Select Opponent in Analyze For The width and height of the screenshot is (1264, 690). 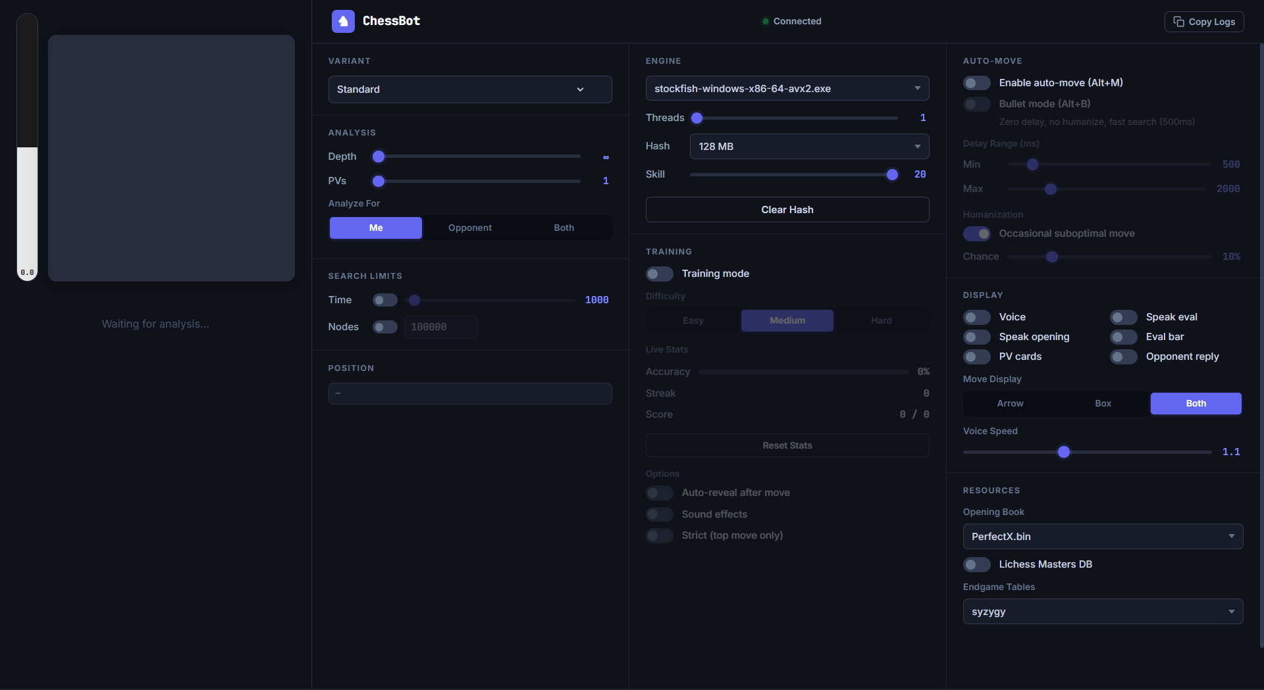[x=469, y=228]
